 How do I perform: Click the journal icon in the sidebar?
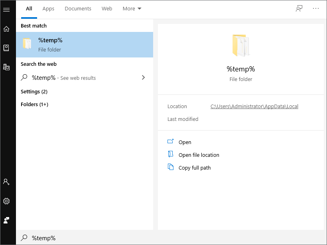[7, 47]
